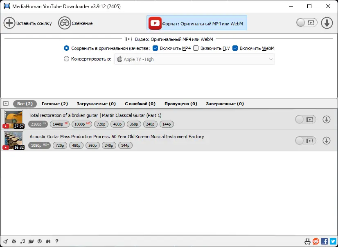Screen dimensions: 338x247
Task: Click title Acoustic Guitar Mass Production Process
Action: 117,137
